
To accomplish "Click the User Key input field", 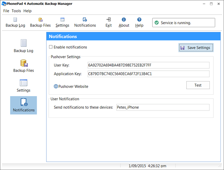I will tap(148, 65).
